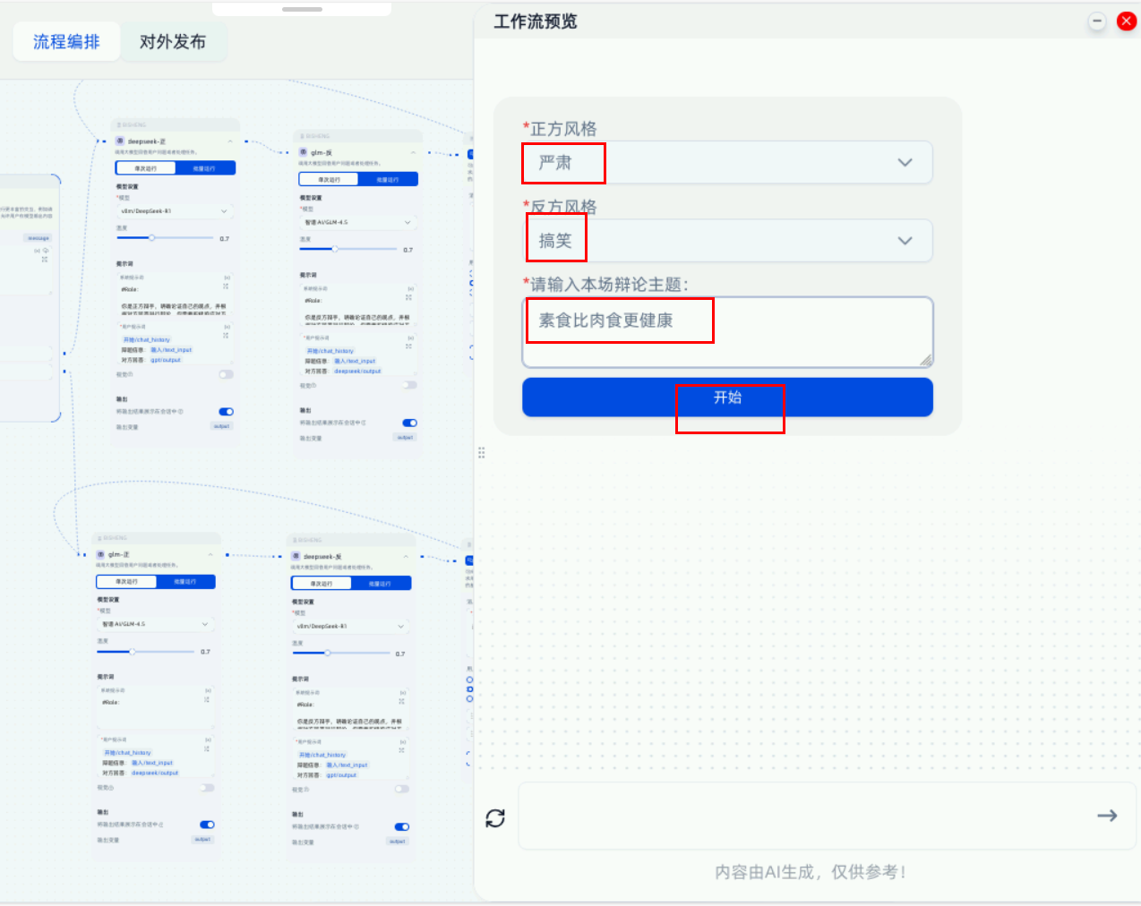This screenshot has height=906, width=1141.
Task: Collapse the deepseek-正 node
Action: pyautogui.click(x=230, y=141)
